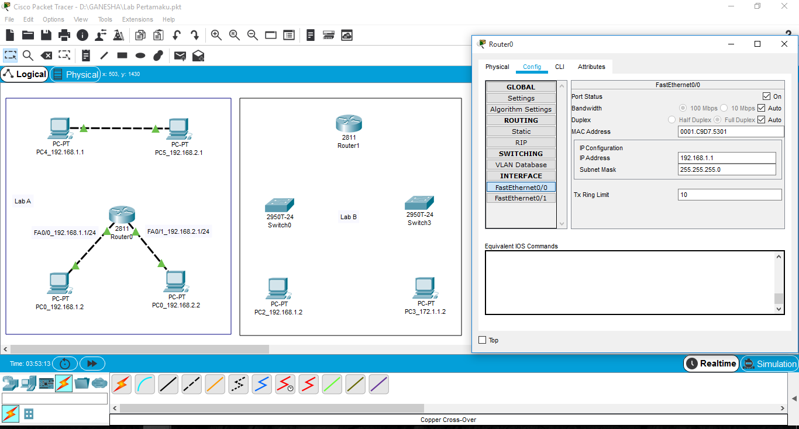Screen dimensions: 799x429
Task: Add a Complex PDU open envelope
Action: coord(198,56)
